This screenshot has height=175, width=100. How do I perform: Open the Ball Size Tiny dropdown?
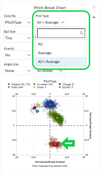pyautogui.click(x=18, y=38)
